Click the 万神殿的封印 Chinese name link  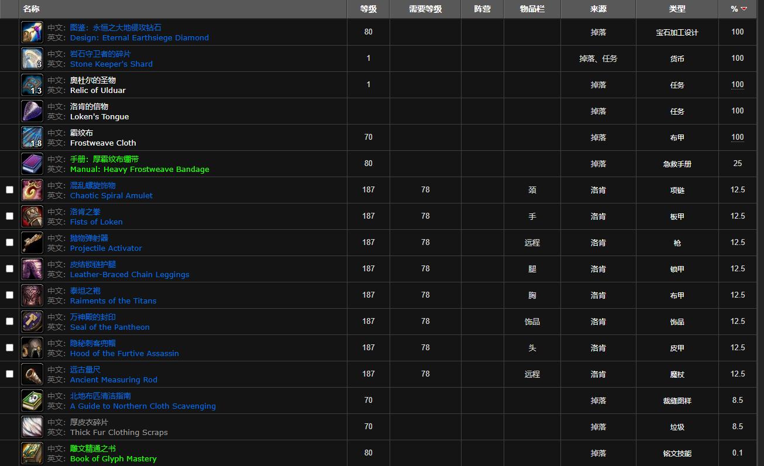pyautogui.click(x=93, y=317)
